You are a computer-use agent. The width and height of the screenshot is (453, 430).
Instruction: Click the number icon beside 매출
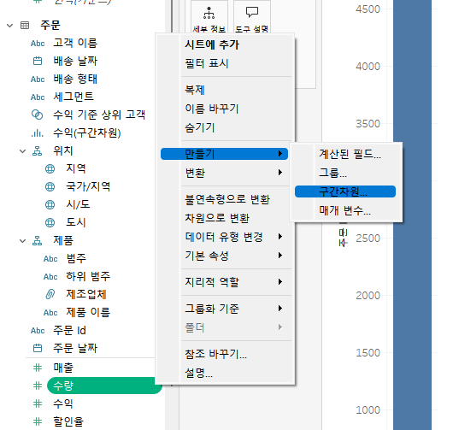[38, 368]
